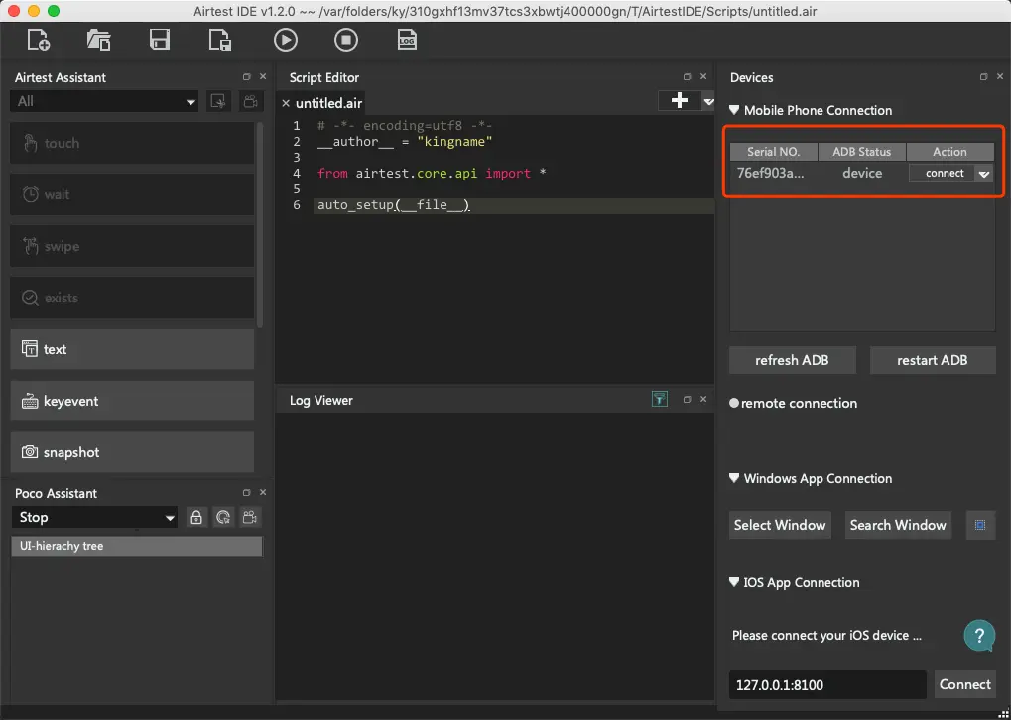Viewport: 1011px width, 720px height.
Task: Open the teal help question mark bubble
Action: pos(979,635)
